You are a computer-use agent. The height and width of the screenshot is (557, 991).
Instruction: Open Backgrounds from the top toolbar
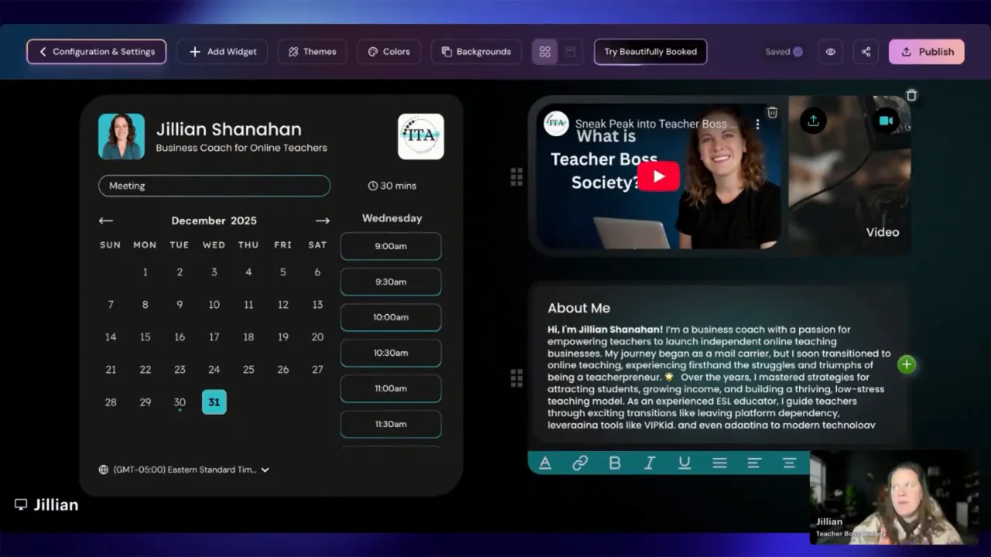click(476, 51)
